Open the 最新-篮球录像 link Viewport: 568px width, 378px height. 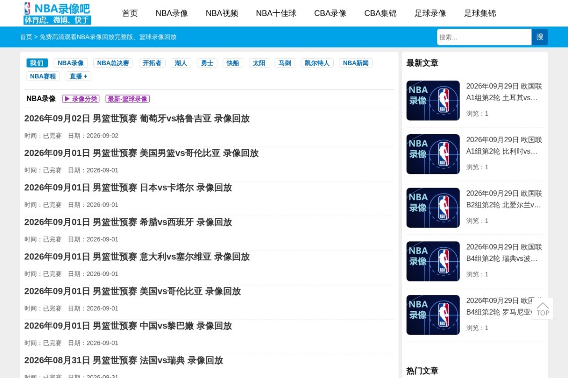(127, 99)
